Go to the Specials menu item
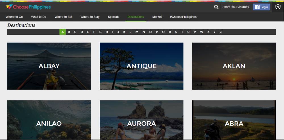 point(114,17)
